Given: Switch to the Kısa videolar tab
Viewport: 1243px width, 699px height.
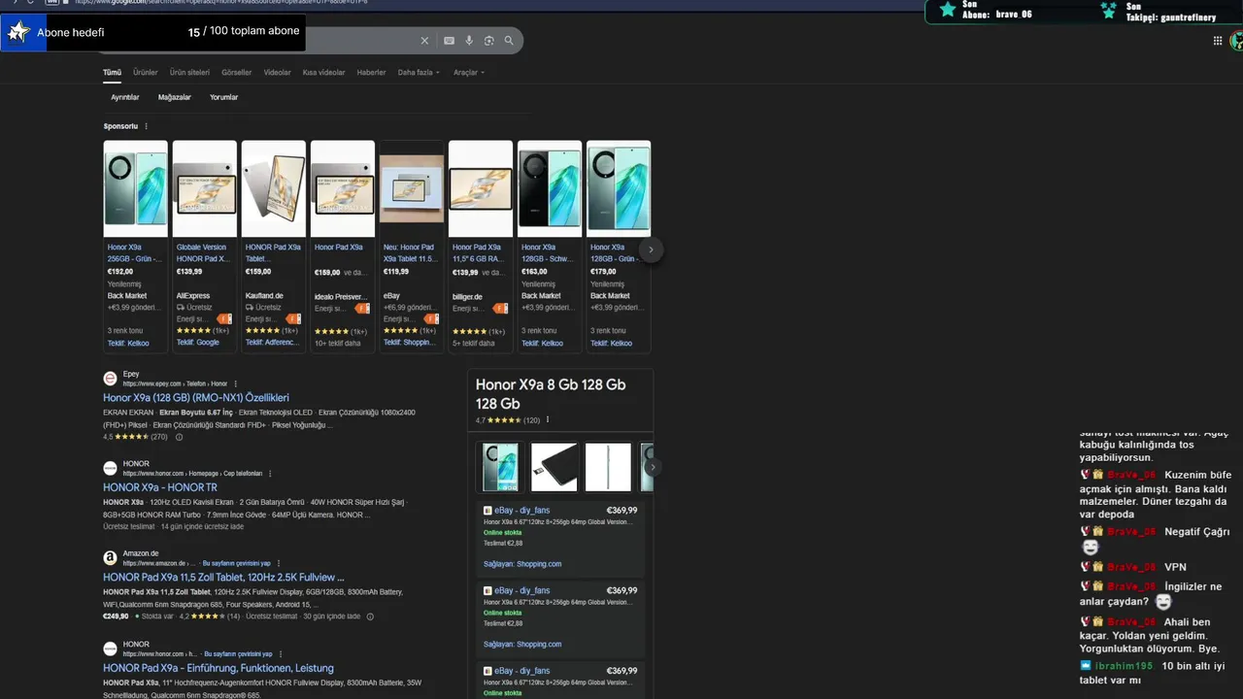Looking at the screenshot, I should pyautogui.click(x=324, y=73).
